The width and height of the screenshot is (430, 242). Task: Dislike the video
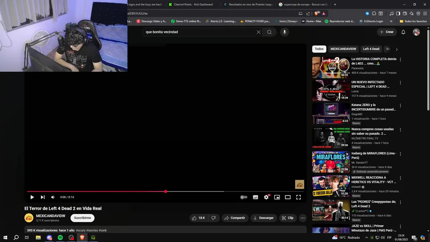click(213, 218)
